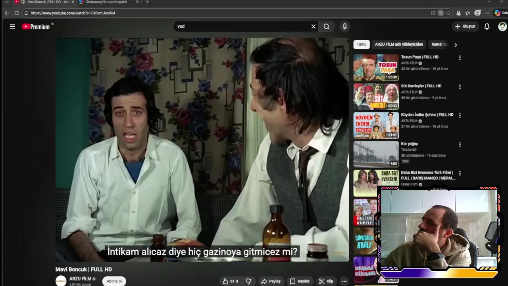Dislike the video with thumbs down
Image resolution: width=508 pixels, height=286 pixels.
pos(249,281)
